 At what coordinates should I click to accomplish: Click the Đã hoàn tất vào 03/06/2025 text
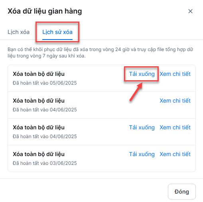45,163
